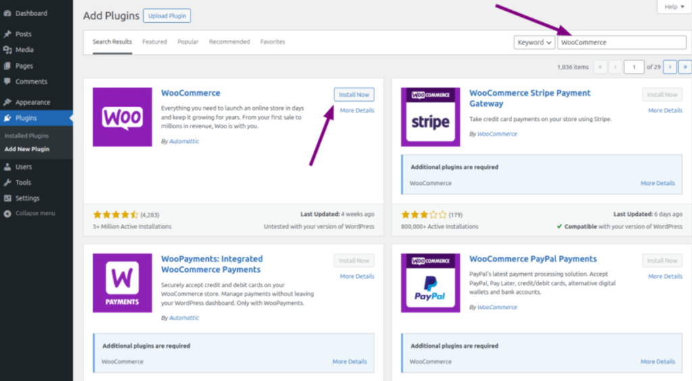
Task: Click the Pages icon in sidebar
Action: click(7, 65)
